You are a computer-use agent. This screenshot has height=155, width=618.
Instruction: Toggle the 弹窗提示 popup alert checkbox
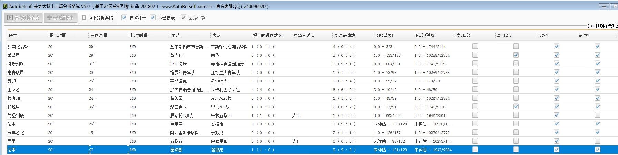tap(124, 18)
